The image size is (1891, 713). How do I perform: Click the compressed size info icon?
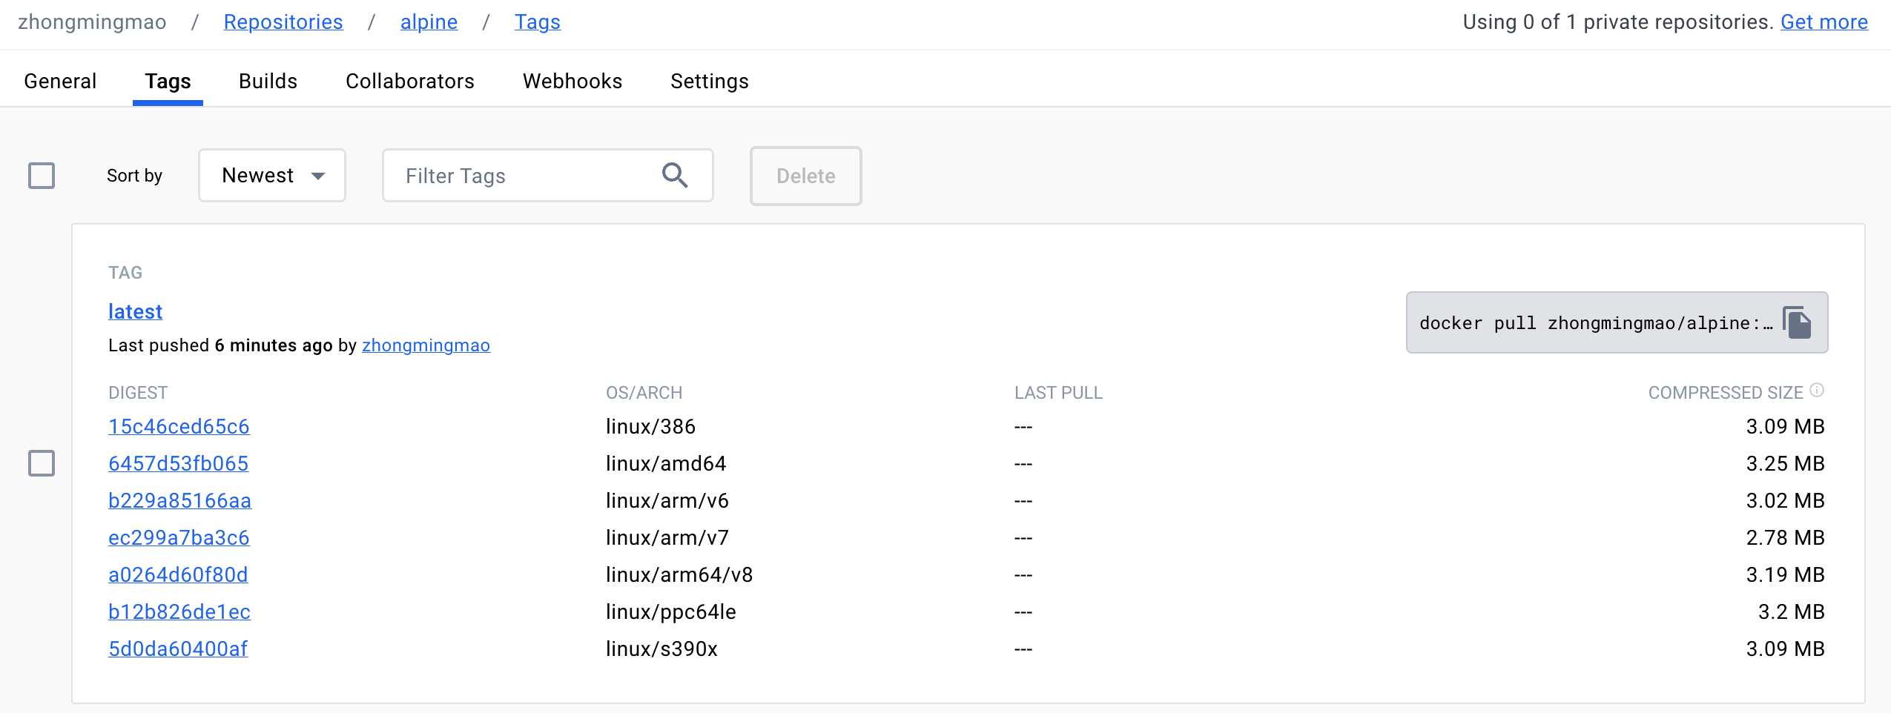pos(1817,391)
